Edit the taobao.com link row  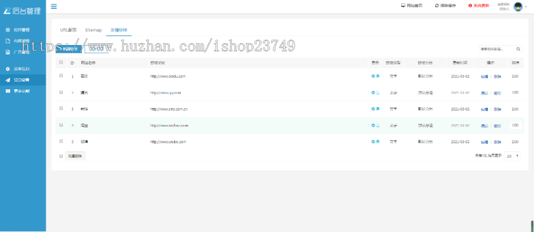[484, 125]
